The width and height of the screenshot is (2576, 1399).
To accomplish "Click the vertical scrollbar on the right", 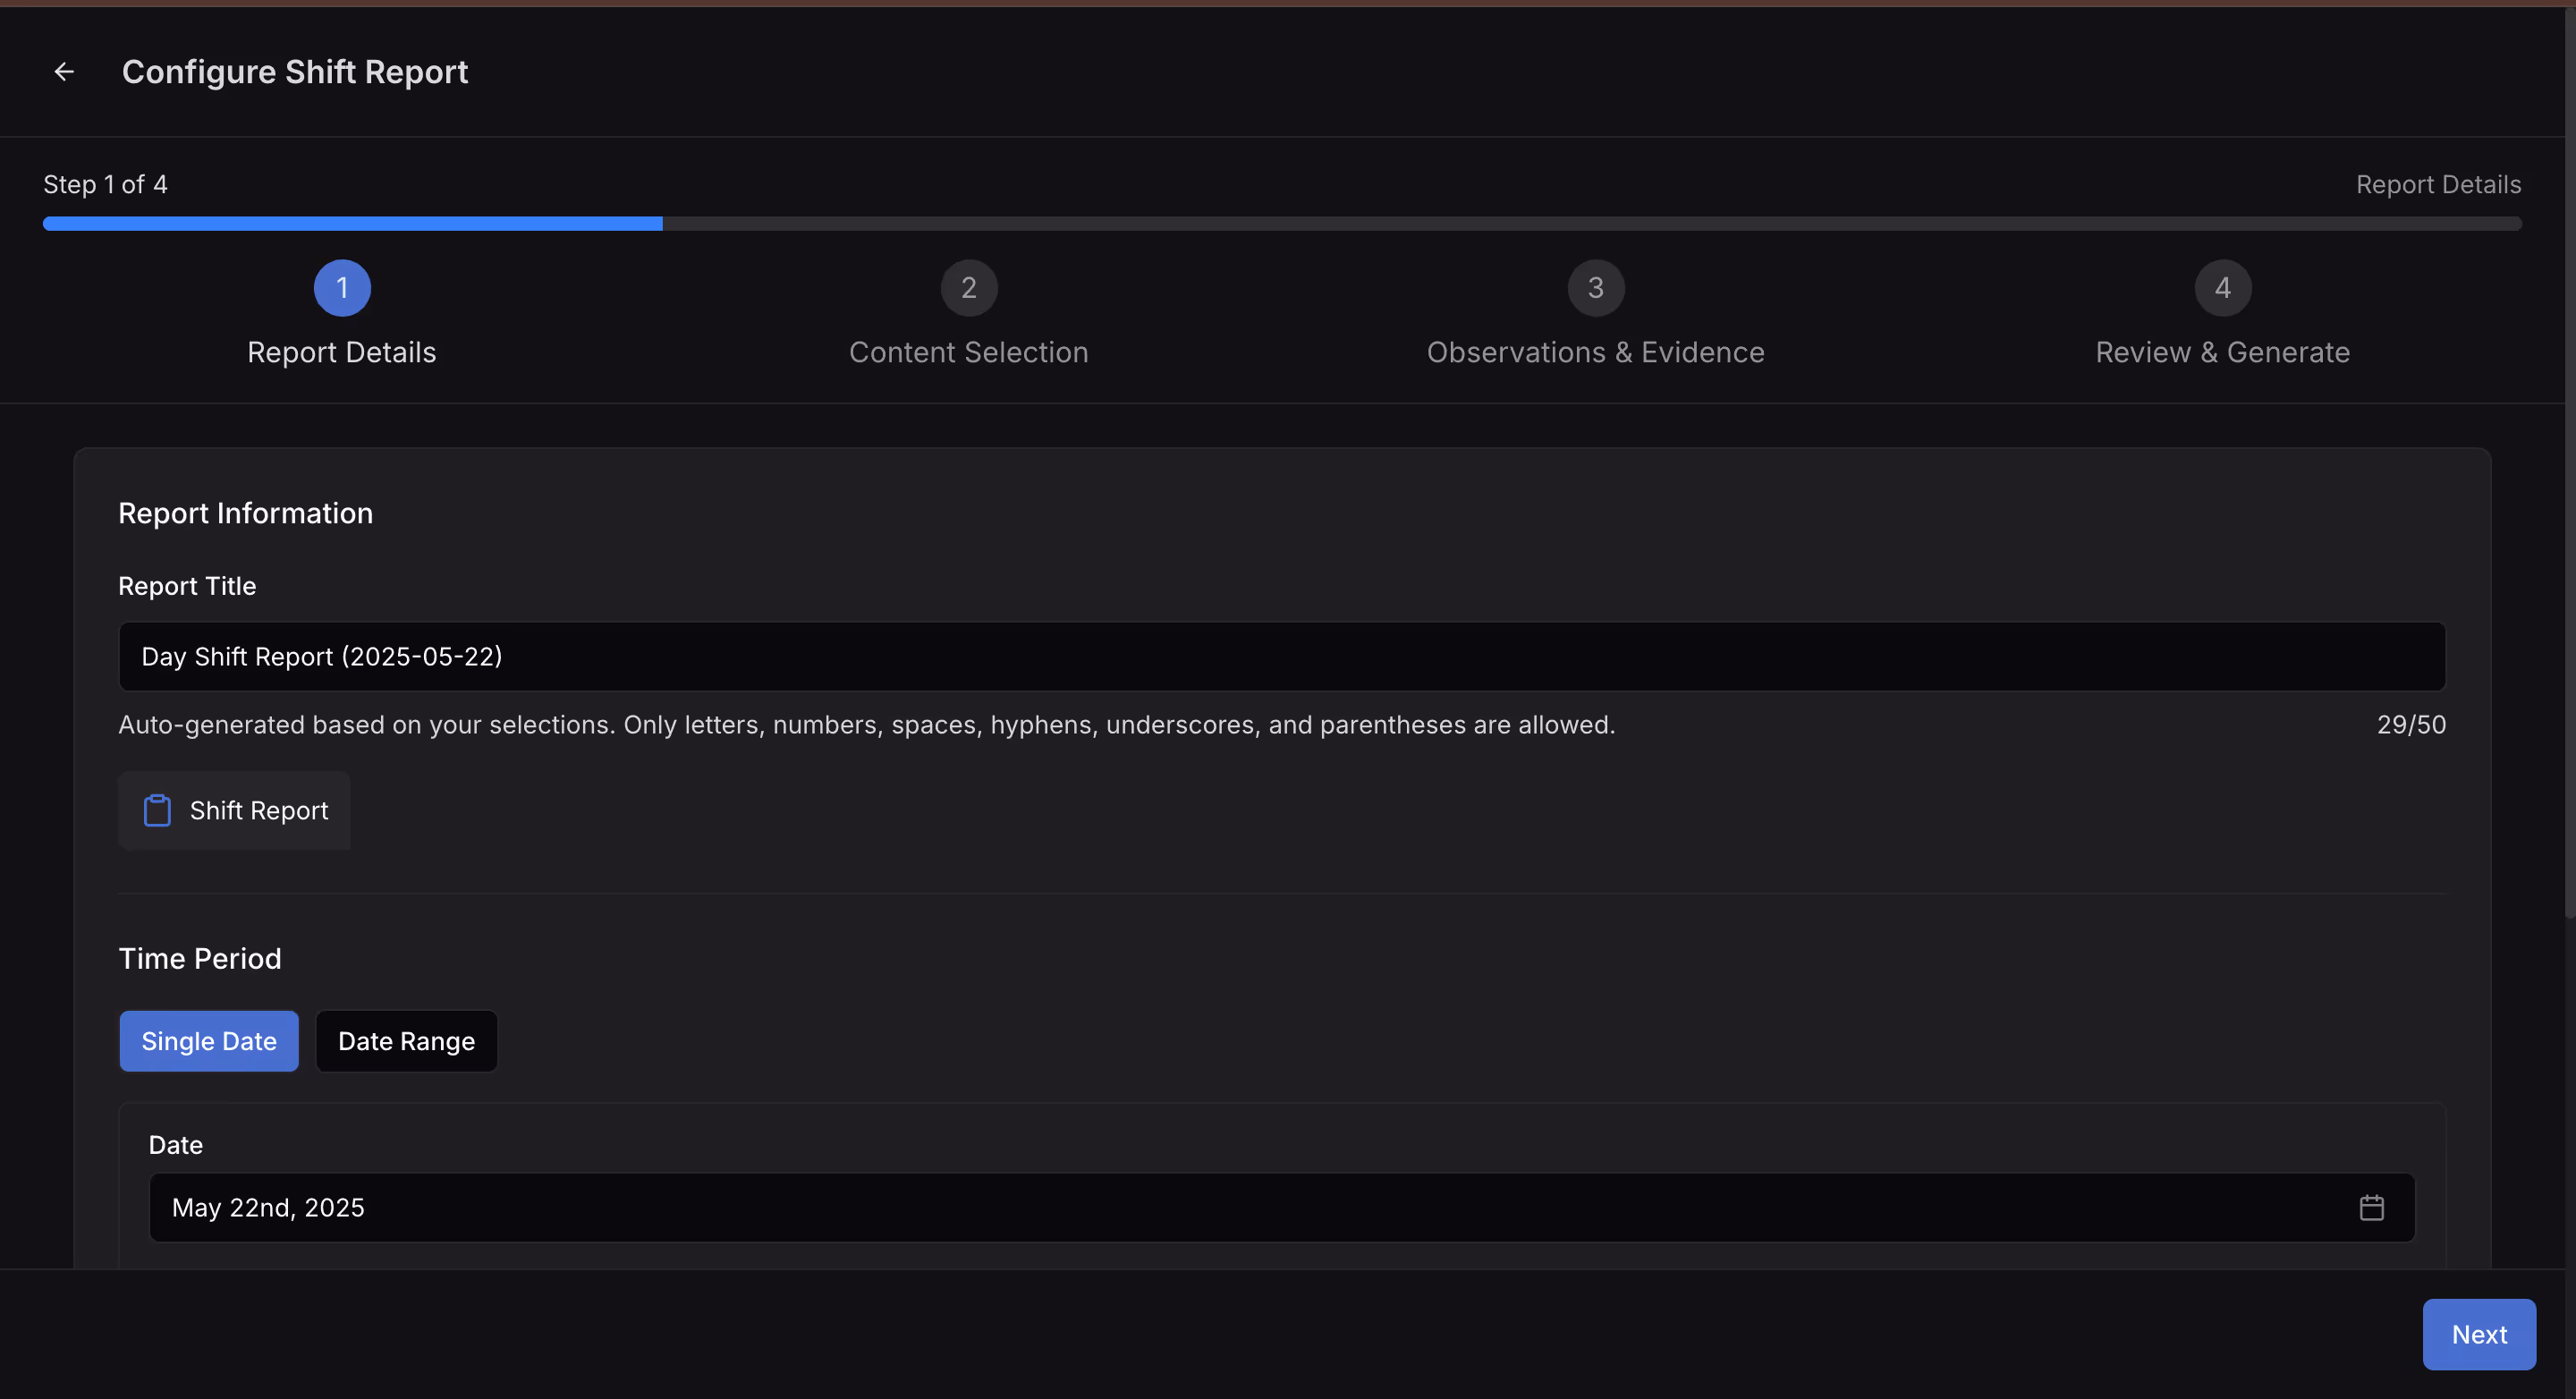I will click(x=2569, y=460).
